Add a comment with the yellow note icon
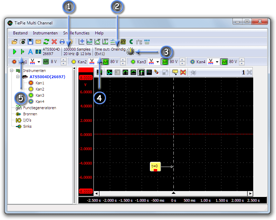This screenshot has height=220, width=276. tap(175, 72)
